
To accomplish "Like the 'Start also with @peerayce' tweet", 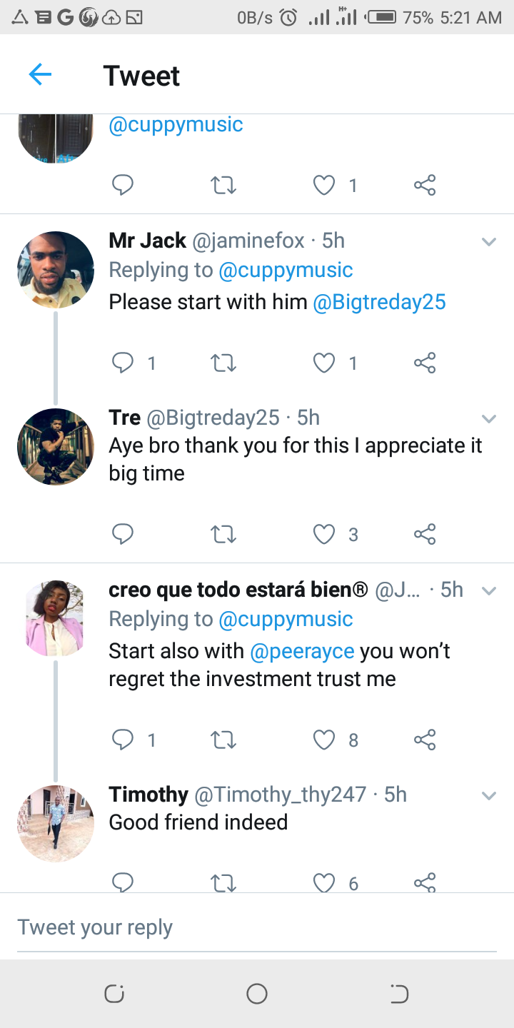I will click(x=325, y=740).
